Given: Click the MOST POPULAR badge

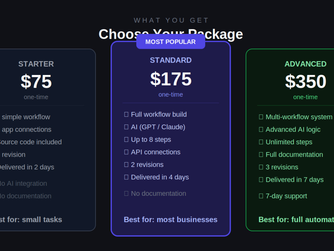Looking at the screenshot, I should (x=171, y=41).
